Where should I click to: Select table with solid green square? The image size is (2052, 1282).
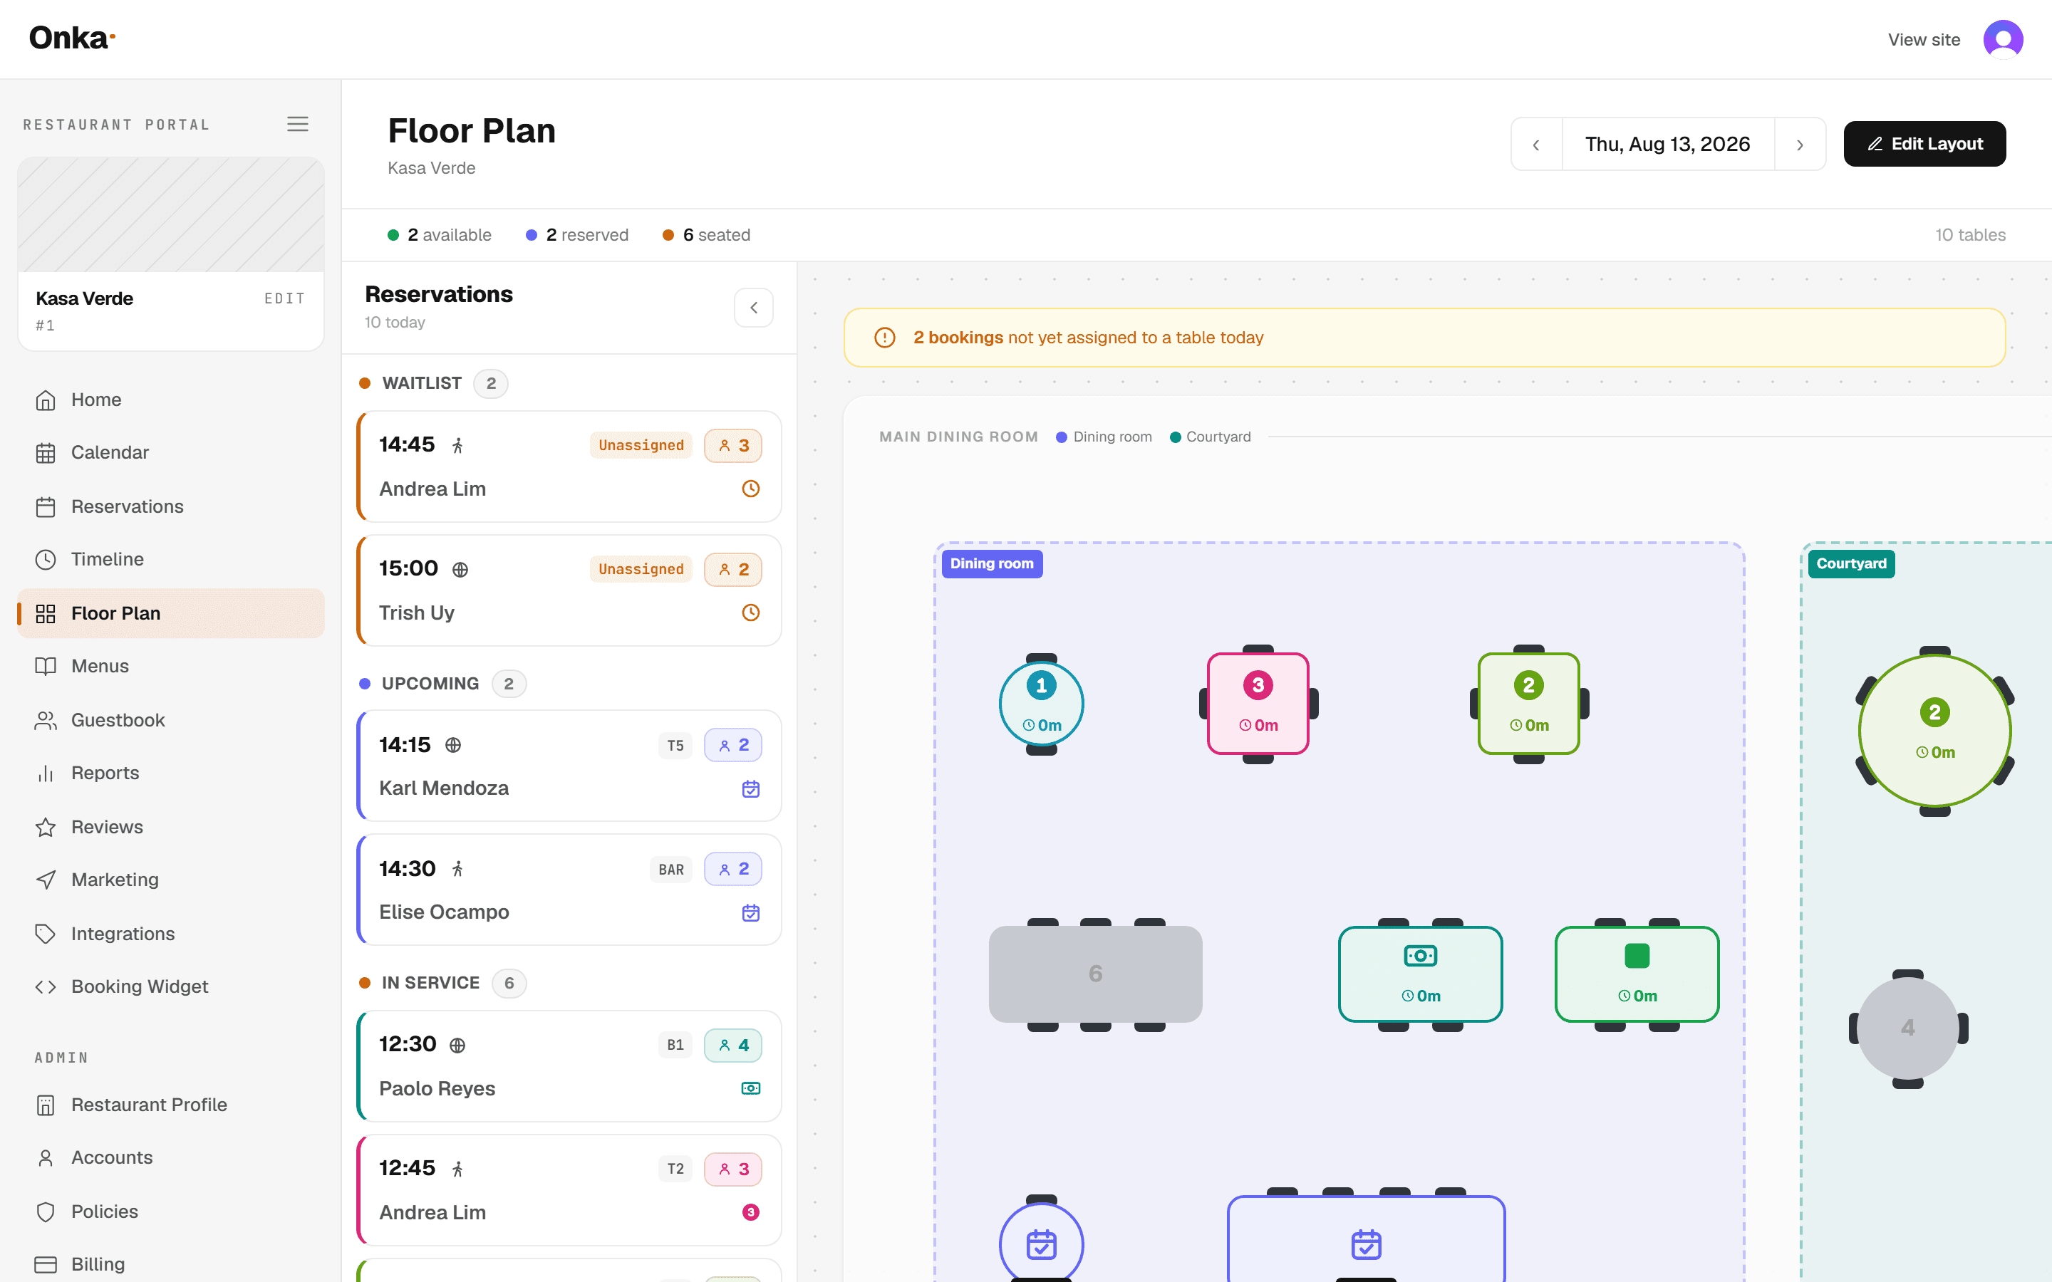(1637, 974)
